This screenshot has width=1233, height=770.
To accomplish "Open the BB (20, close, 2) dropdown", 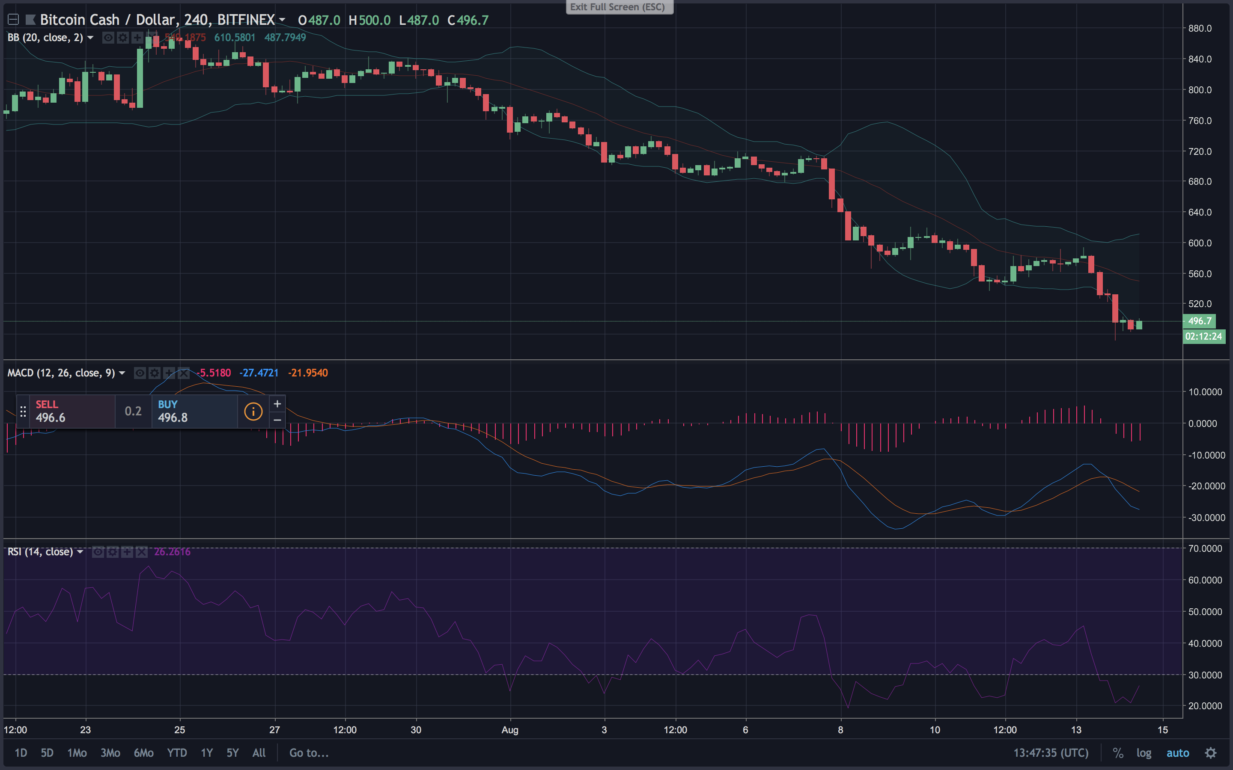I will (90, 38).
